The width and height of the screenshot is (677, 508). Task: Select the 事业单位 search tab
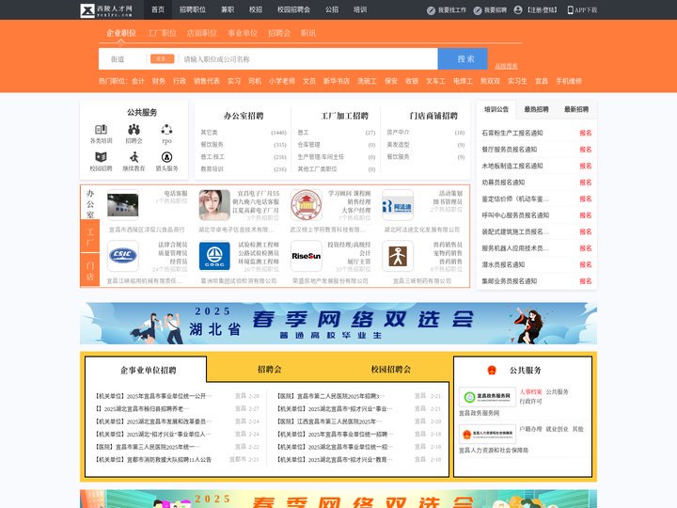pyautogui.click(x=243, y=33)
